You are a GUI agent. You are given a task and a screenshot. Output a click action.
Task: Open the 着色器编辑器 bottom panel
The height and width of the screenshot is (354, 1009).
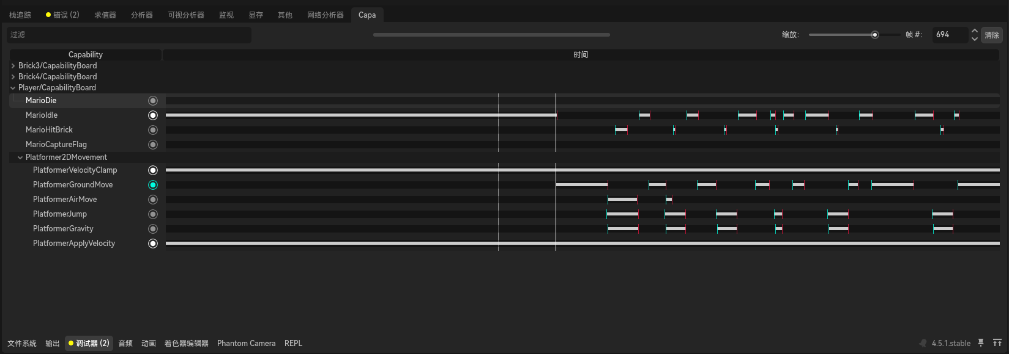pyautogui.click(x=187, y=344)
